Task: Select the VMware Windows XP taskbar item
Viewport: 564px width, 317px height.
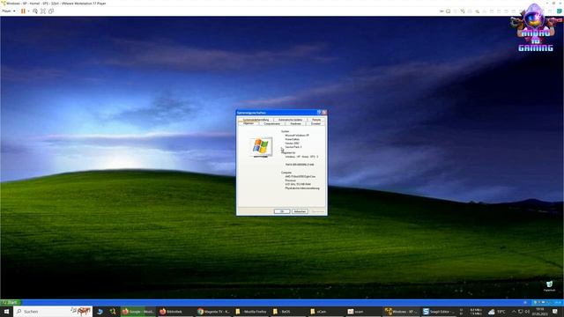Action: [x=401, y=311]
